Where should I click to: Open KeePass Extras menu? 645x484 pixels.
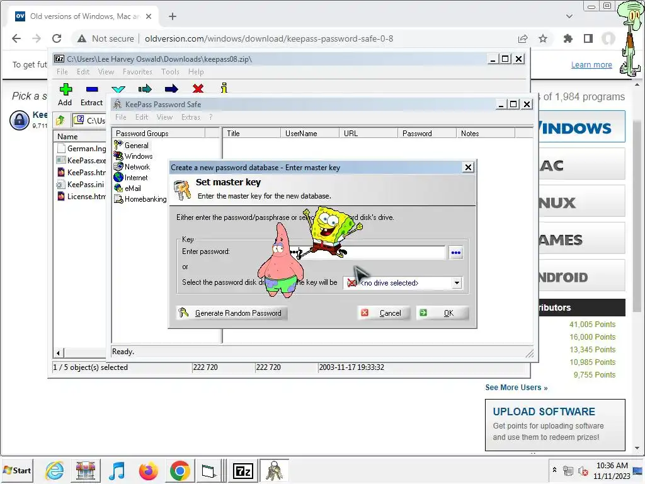[191, 117]
